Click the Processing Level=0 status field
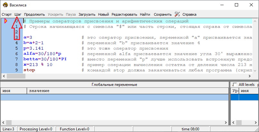The width and height of the screenshot is (259, 132). tap(36, 129)
